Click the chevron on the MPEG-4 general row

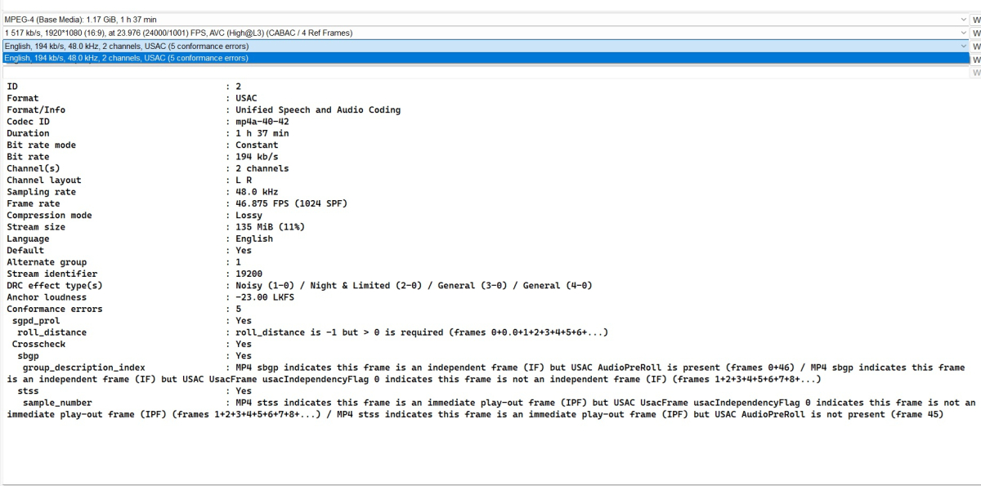point(963,19)
